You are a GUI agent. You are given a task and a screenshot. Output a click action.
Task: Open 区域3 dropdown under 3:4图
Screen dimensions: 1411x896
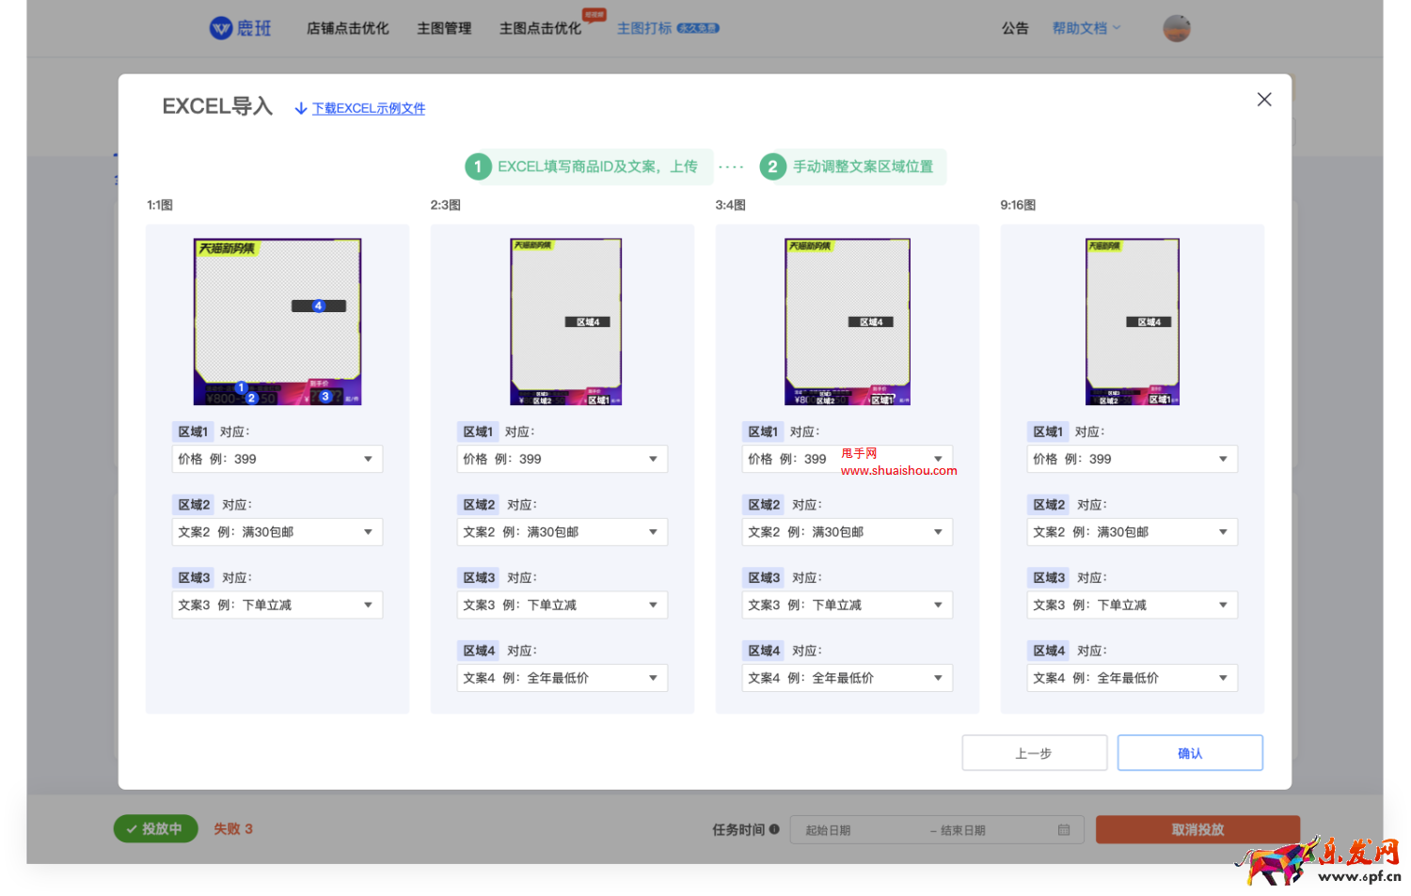[847, 605]
